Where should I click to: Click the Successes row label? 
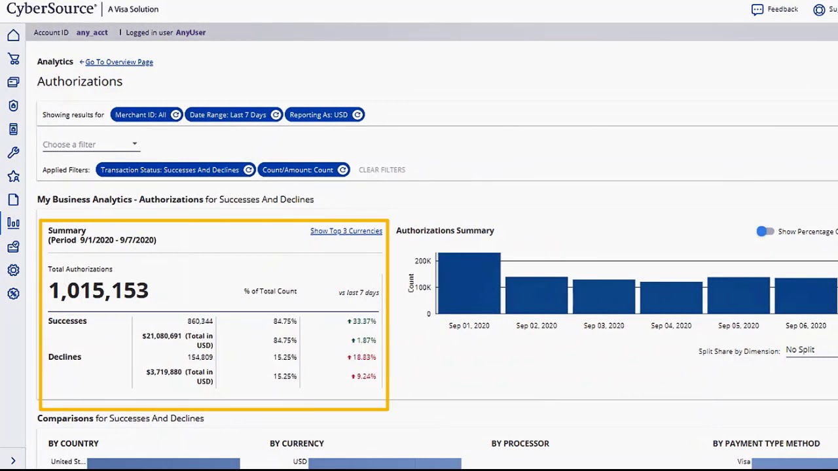pyautogui.click(x=67, y=321)
